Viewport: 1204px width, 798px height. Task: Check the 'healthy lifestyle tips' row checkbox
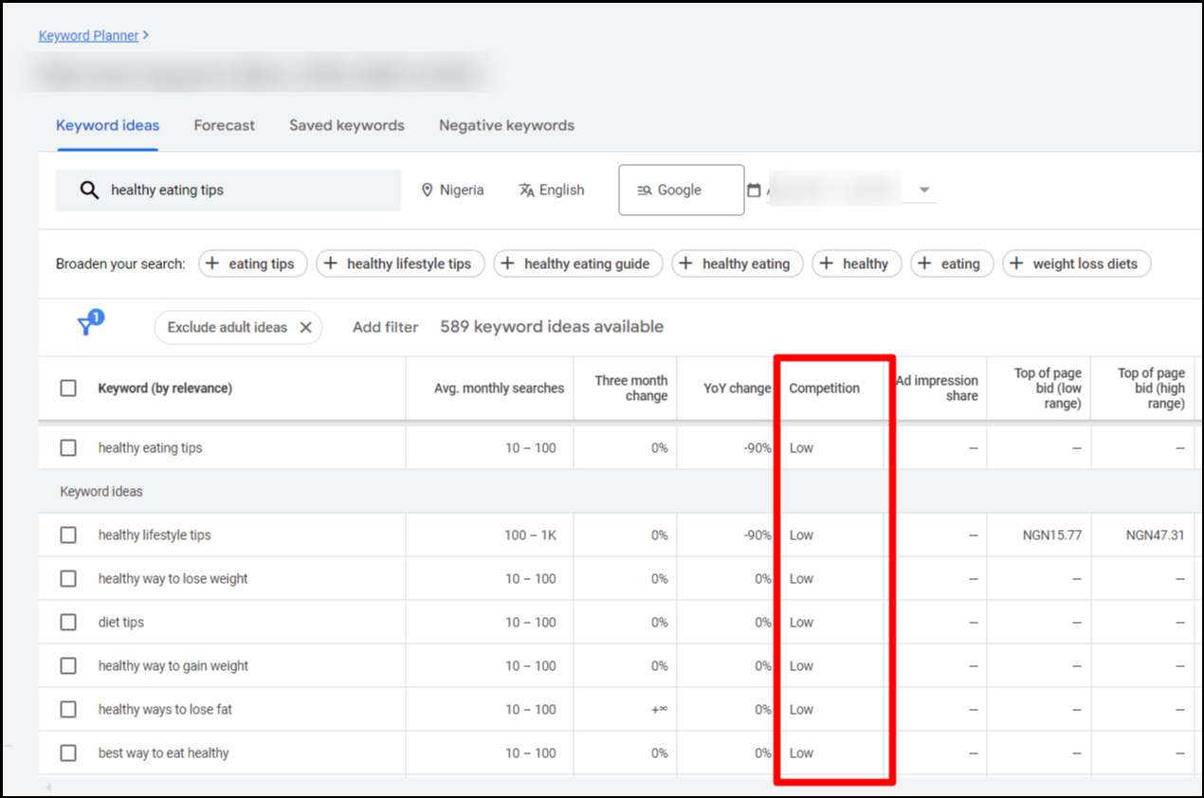(68, 535)
